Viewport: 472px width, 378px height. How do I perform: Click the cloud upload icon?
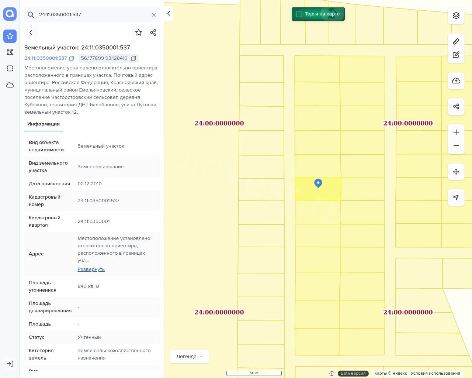[x=456, y=80]
